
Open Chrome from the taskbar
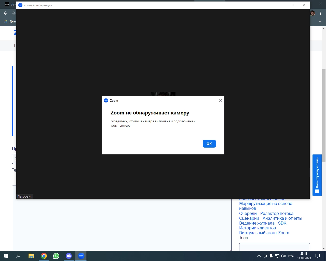44,256
